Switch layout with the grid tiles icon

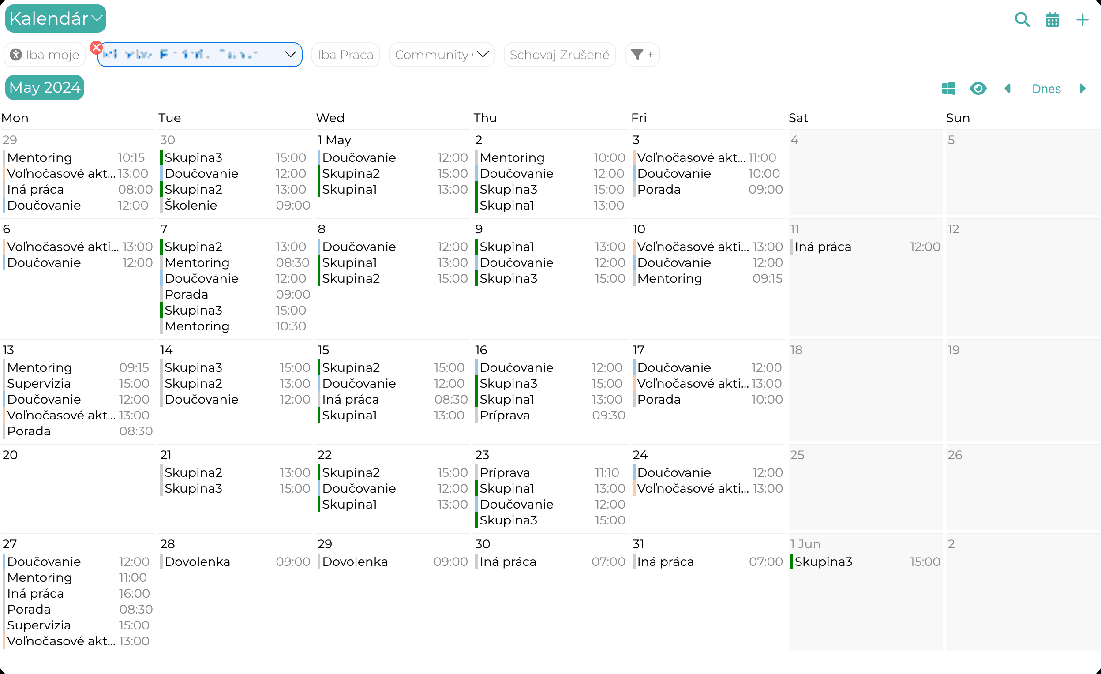pyautogui.click(x=948, y=89)
